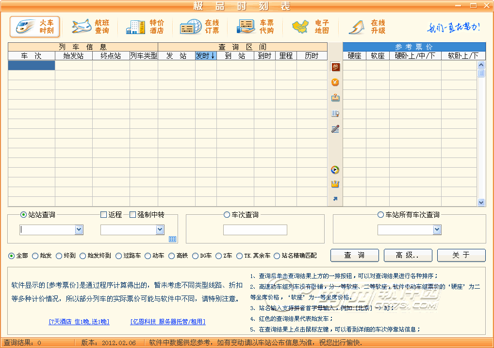Screen dimensions: 494x348
Task: Select the 高铁 filter radio button
Action: point(172,256)
